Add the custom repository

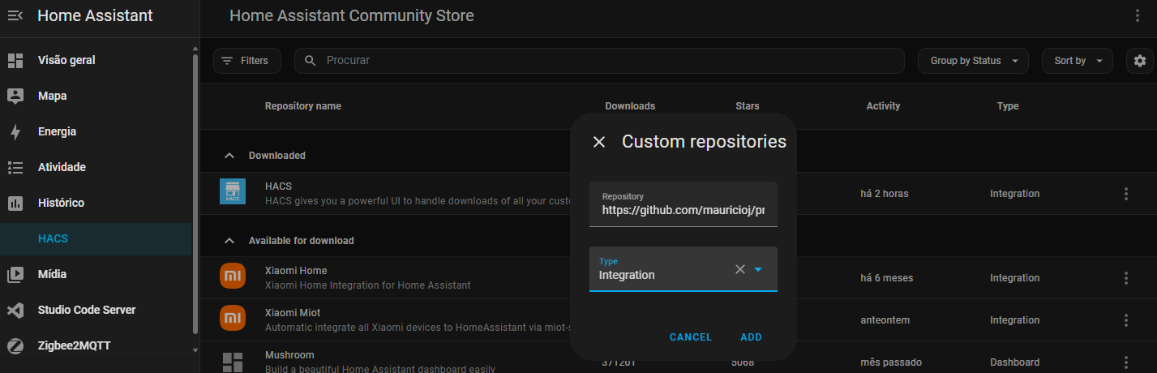point(752,337)
